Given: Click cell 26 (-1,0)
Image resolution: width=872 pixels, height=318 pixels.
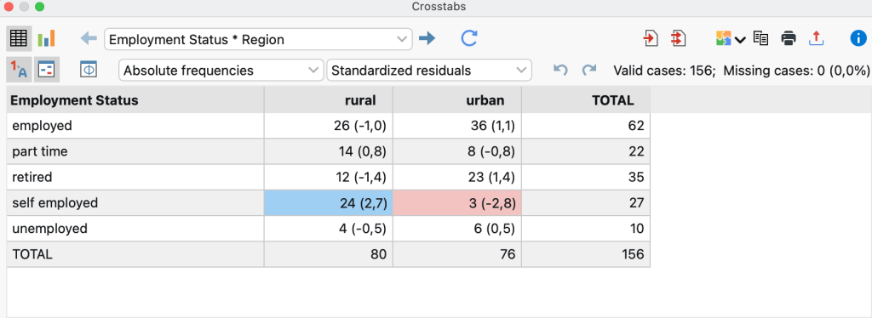Looking at the screenshot, I should pyautogui.click(x=328, y=126).
